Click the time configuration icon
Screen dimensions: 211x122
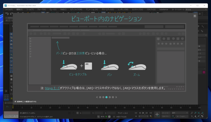(151, 116)
